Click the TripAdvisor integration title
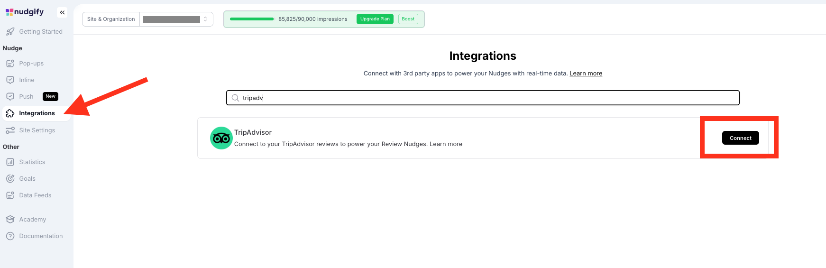 coord(253,132)
